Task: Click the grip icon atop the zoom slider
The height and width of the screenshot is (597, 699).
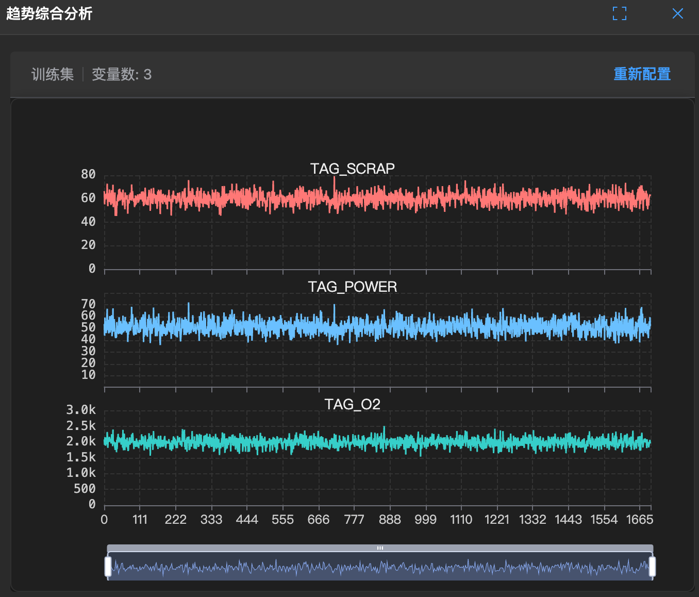Action: pyautogui.click(x=380, y=548)
